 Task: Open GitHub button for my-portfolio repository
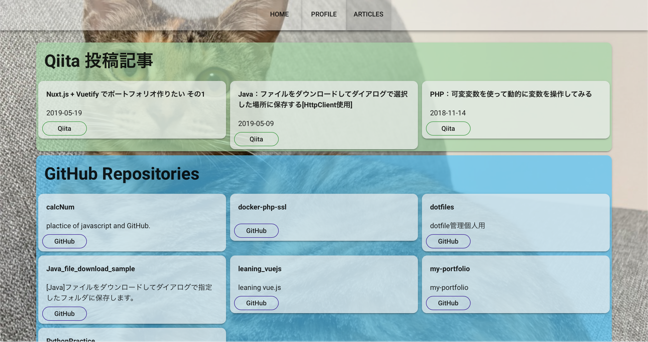(x=448, y=303)
